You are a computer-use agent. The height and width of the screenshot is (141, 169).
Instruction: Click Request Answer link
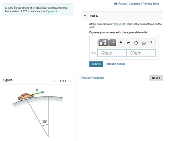(x=116, y=64)
